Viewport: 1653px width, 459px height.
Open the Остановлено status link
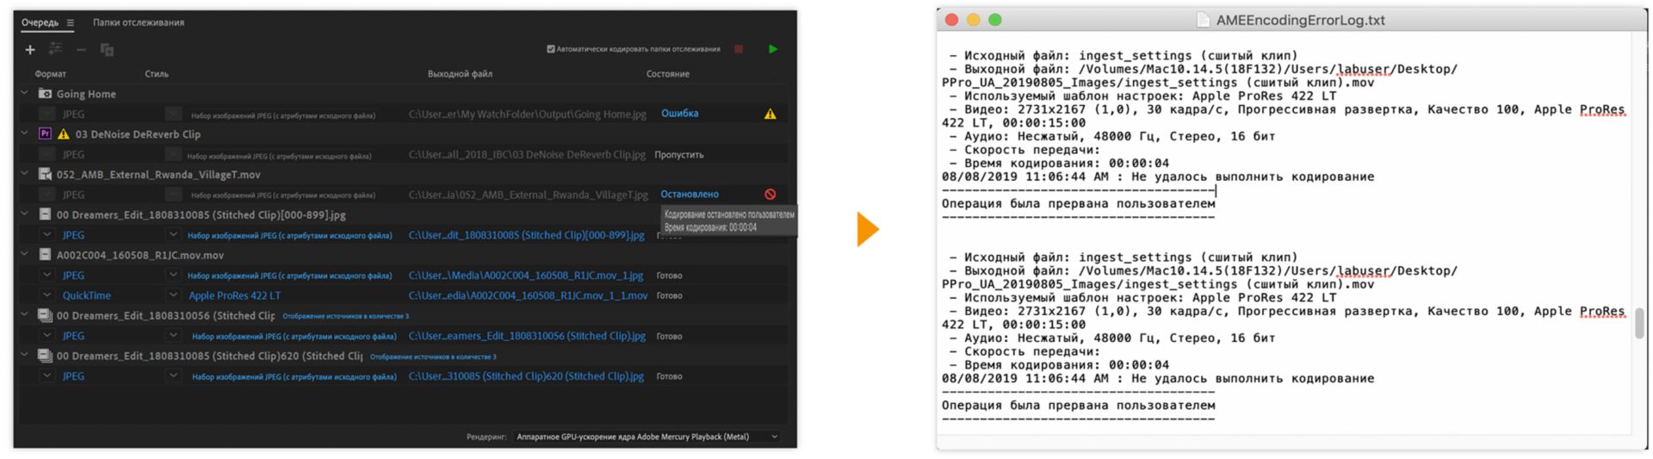click(x=689, y=195)
